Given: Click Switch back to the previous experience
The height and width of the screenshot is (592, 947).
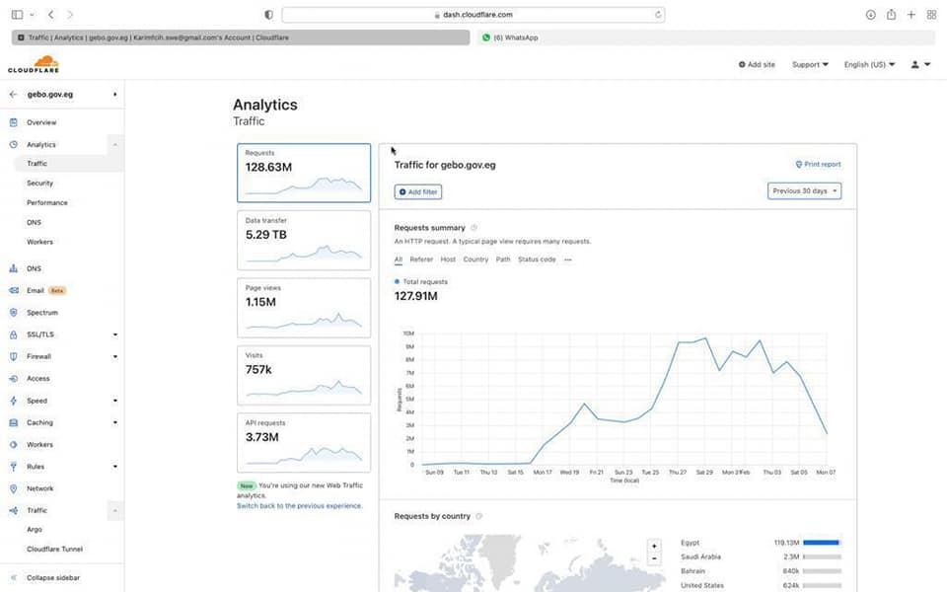Looking at the screenshot, I should (x=300, y=505).
